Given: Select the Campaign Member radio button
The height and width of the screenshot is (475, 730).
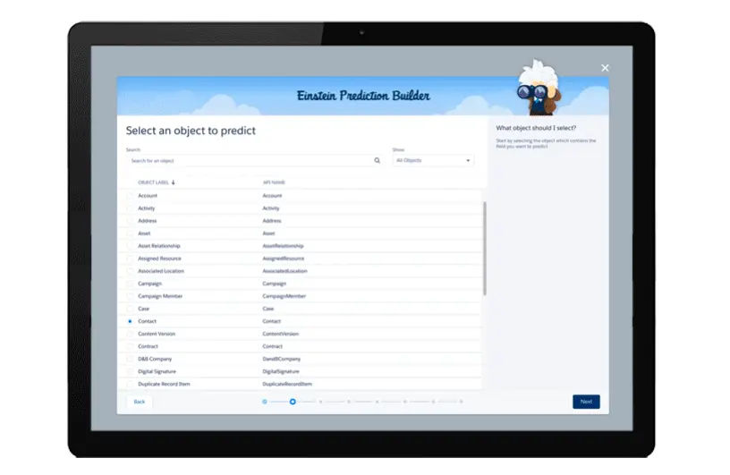Looking at the screenshot, I should [x=130, y=296].
